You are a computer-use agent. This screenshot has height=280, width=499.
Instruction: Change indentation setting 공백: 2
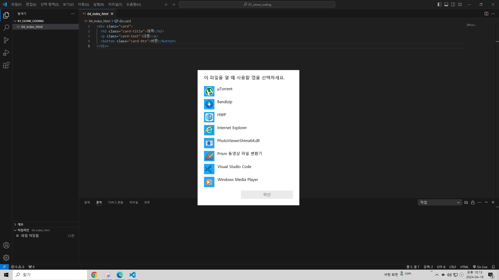click(428, 267)
